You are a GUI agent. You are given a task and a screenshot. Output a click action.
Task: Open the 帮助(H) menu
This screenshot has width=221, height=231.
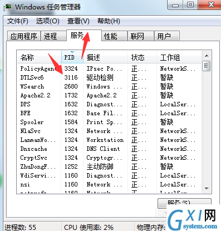109,21
